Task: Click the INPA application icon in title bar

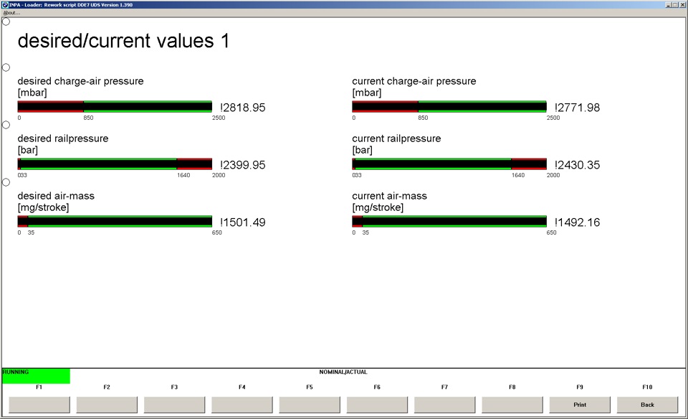Action: (5, 5)
